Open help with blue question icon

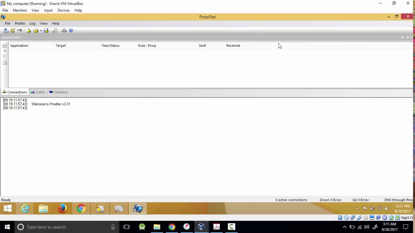[x=71, y=30]
